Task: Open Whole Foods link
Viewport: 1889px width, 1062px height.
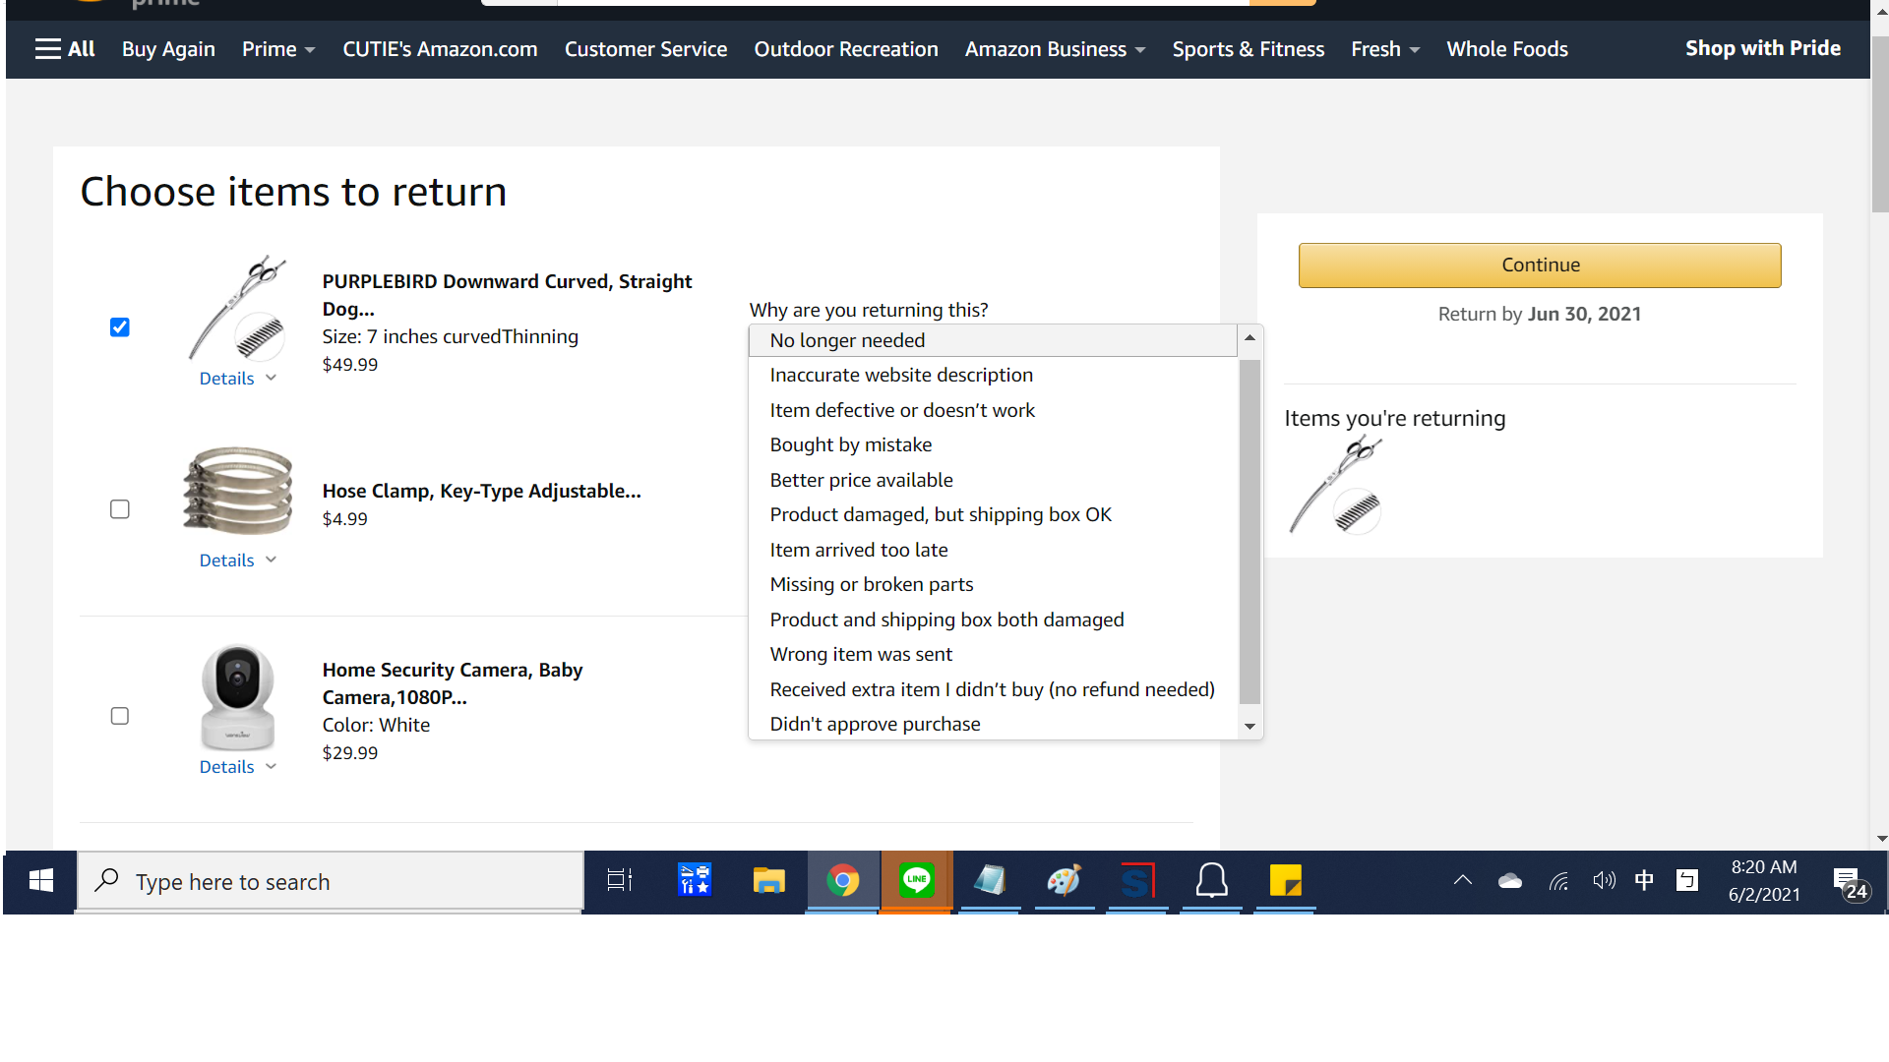Action: (1507, 49)
